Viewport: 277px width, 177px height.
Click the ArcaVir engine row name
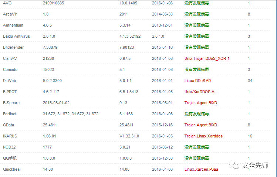tap(10, 14)
